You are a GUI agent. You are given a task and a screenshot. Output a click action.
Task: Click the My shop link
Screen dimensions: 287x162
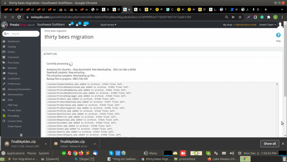click(227, 25)
